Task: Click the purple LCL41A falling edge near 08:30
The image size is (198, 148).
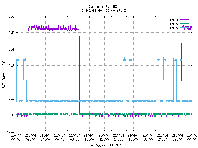Action: [x=79, y=76]
